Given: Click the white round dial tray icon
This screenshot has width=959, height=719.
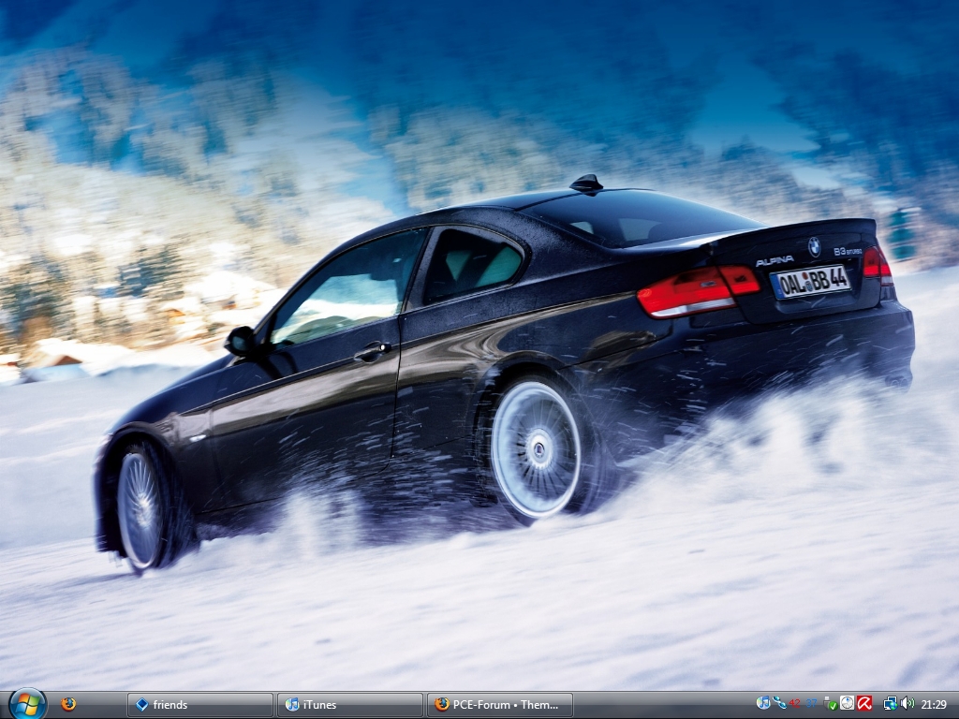Looking at the screenshot, I should click(x=847, y=703).
